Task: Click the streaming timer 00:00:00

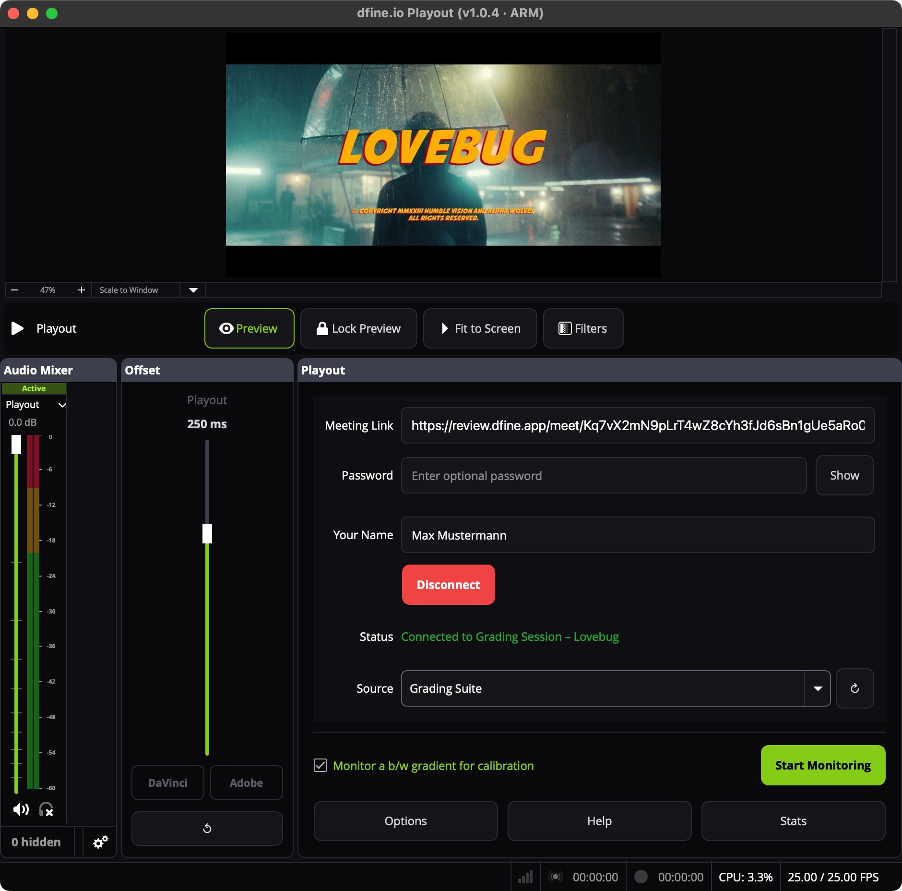Action: coord(595,877)
